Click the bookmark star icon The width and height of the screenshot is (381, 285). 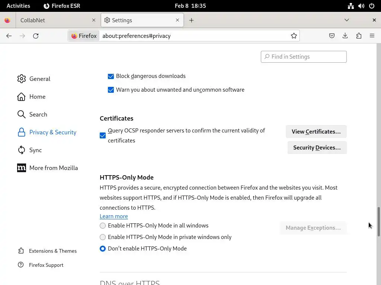click(x=294, y=36)
